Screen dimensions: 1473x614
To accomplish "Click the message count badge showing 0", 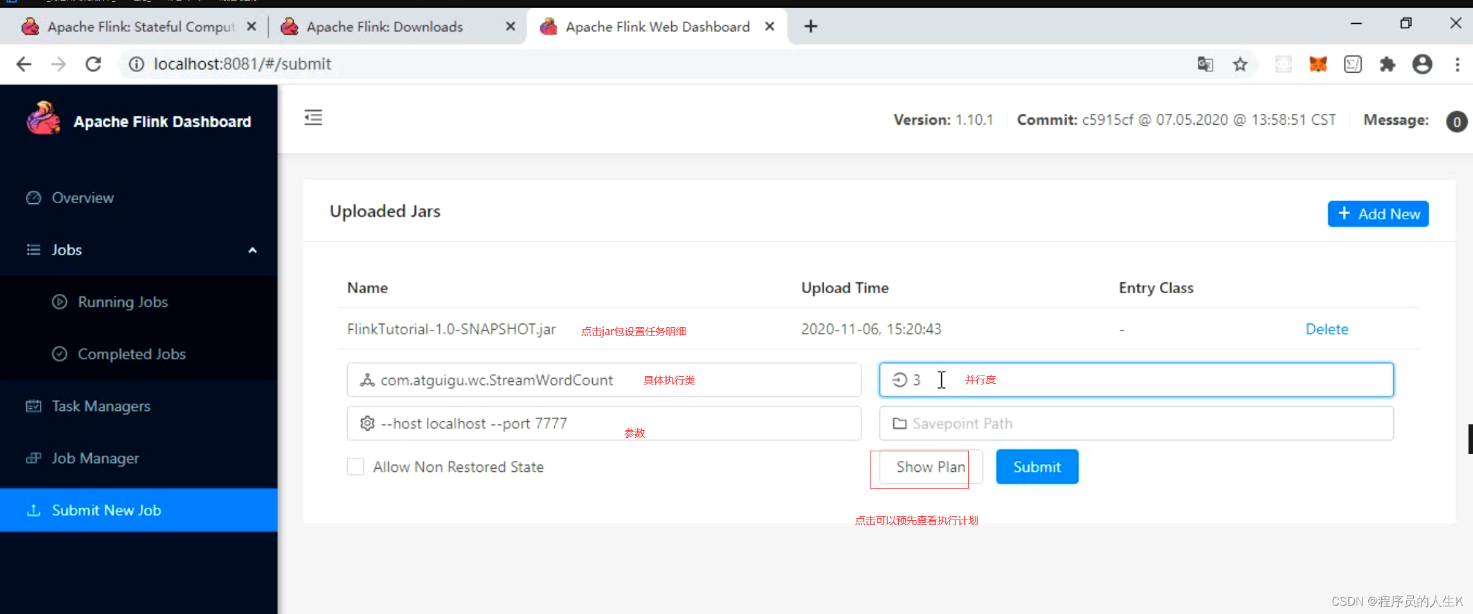I will tap(1456, 121).
